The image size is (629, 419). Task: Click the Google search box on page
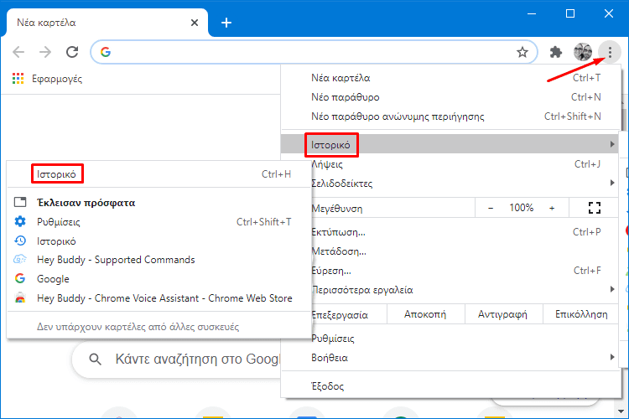176,360
